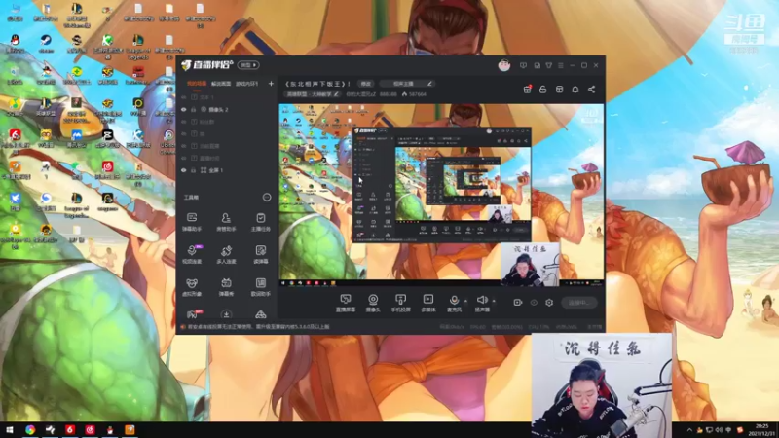This screenshot has width=779, height=438.
Task: Select the 全屏 1 source row
Action: 226,170
